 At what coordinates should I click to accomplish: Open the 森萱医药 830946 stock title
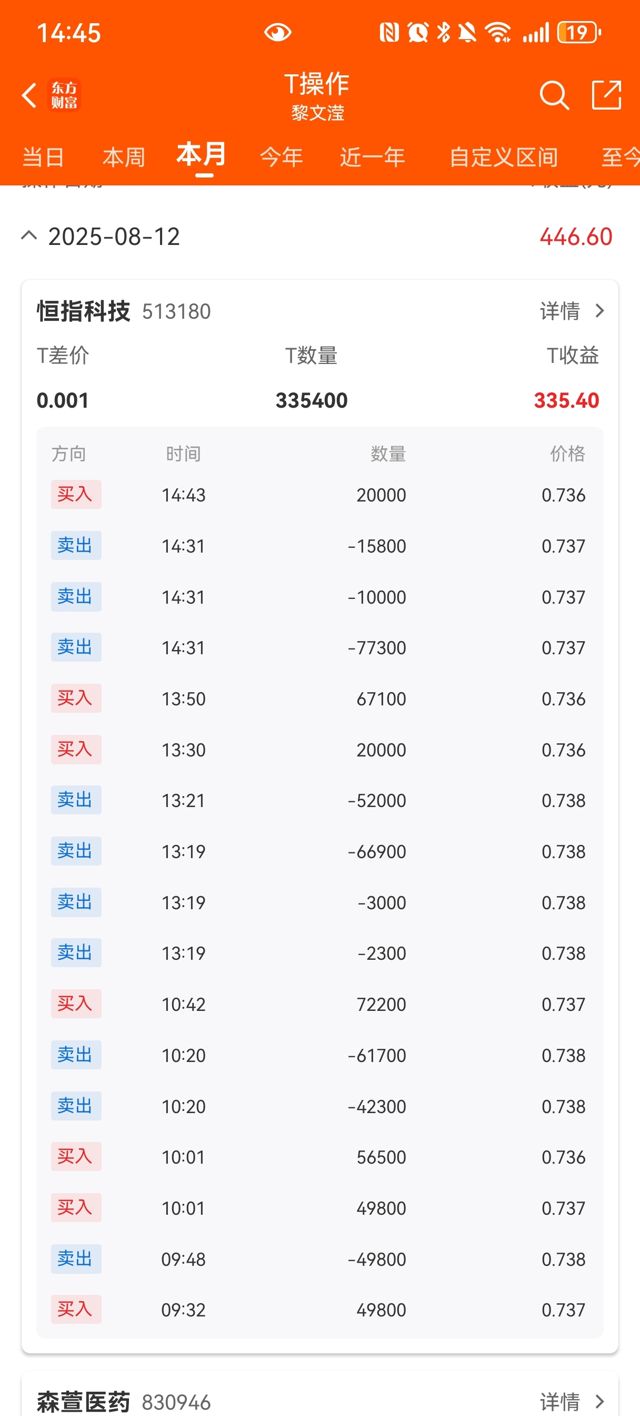[124, 1402]
